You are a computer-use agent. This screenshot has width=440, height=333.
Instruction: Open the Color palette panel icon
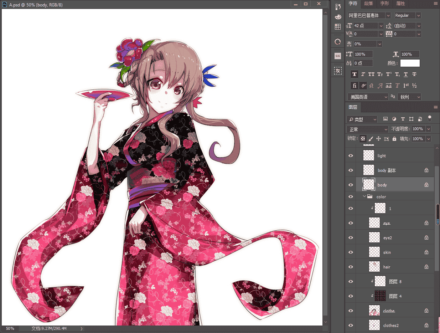click(338, 17)
